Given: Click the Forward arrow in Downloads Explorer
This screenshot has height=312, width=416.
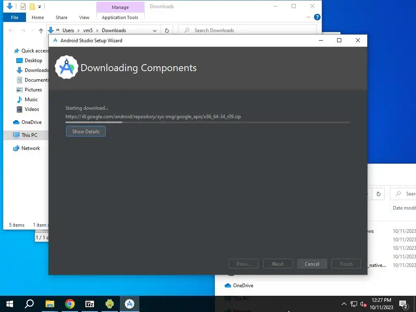Looking at the screenshot, I should click(23, 30).
